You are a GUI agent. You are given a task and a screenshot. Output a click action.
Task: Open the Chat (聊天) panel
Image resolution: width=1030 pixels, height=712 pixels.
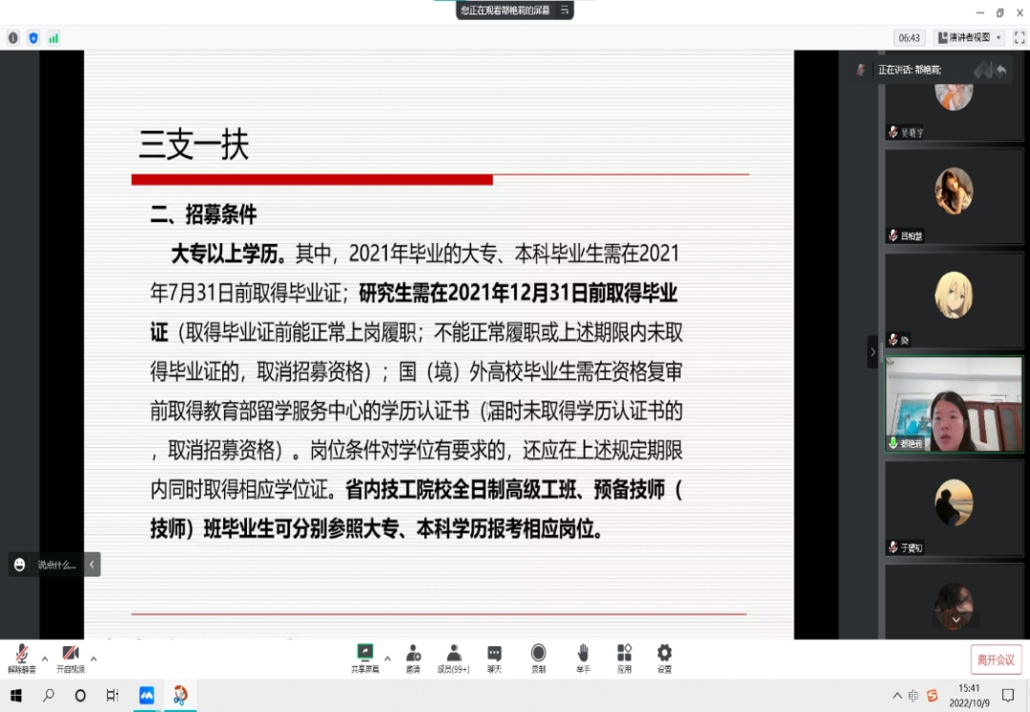point(494,657)
